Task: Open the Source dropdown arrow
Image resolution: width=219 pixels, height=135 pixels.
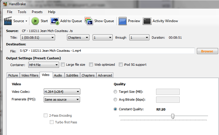Action: coord(26,21)
